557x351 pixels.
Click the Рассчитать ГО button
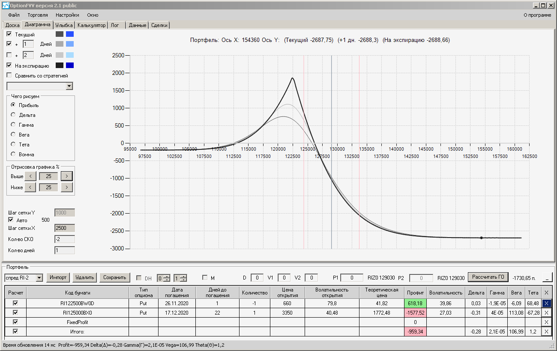(x=488, y=277)
